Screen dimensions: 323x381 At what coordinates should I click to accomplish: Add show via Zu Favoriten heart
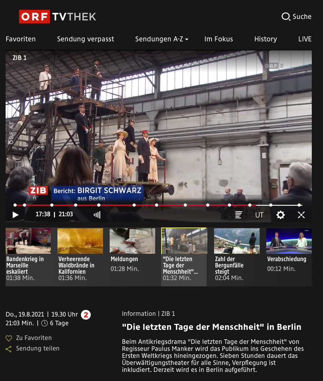pos(9,338)
